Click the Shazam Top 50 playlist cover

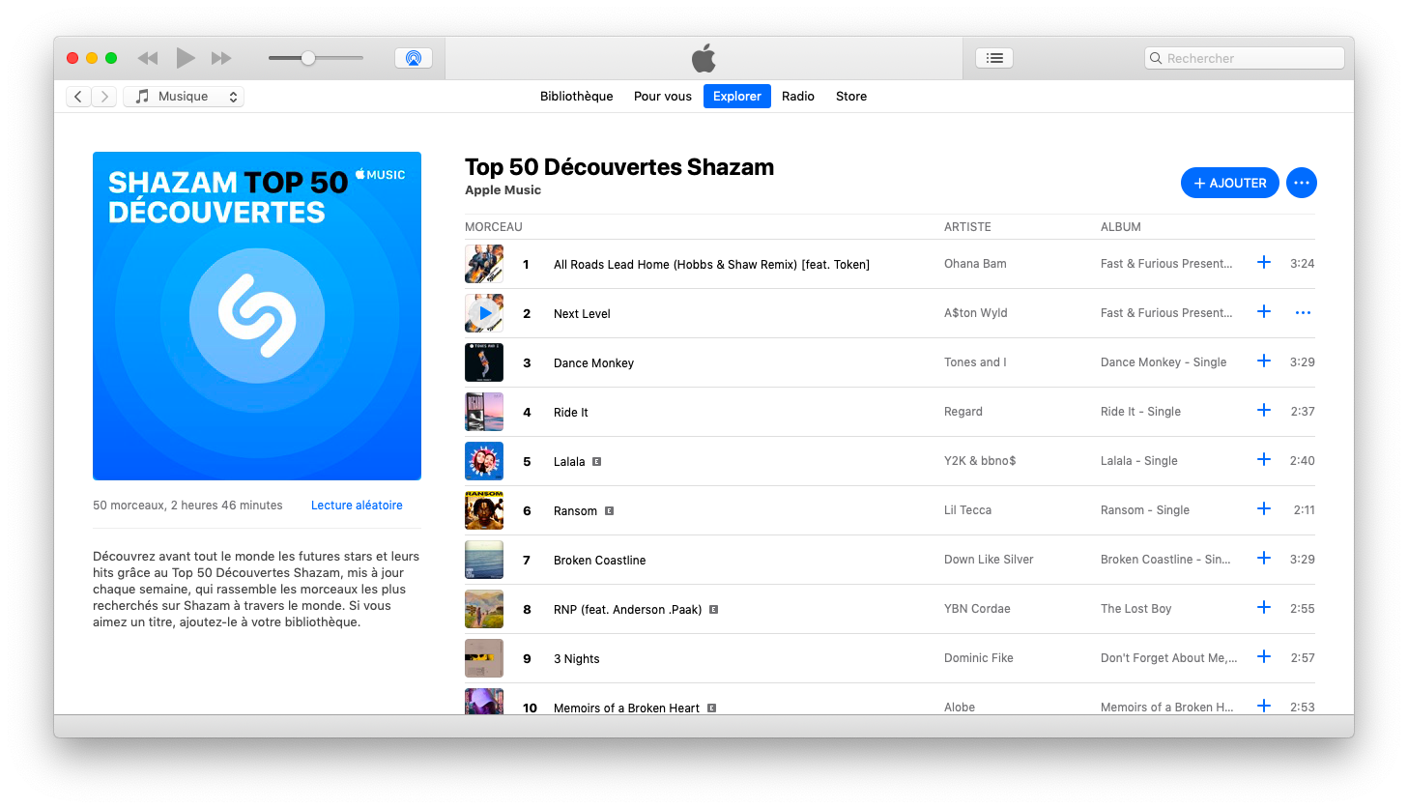tap(257, 316)
